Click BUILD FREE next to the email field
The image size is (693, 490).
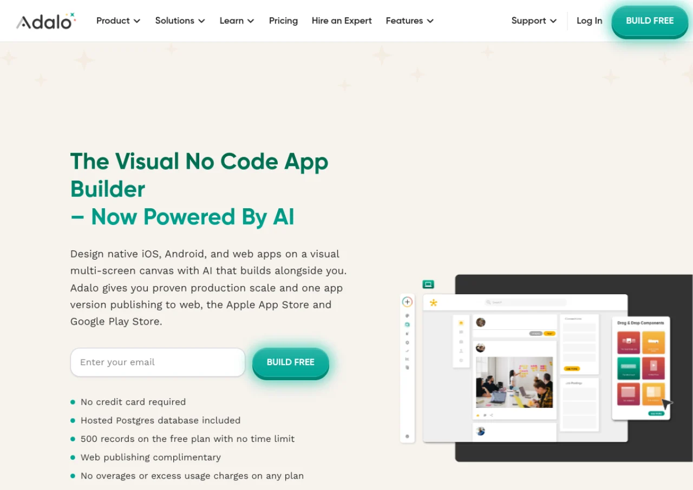tap(291, 362)
